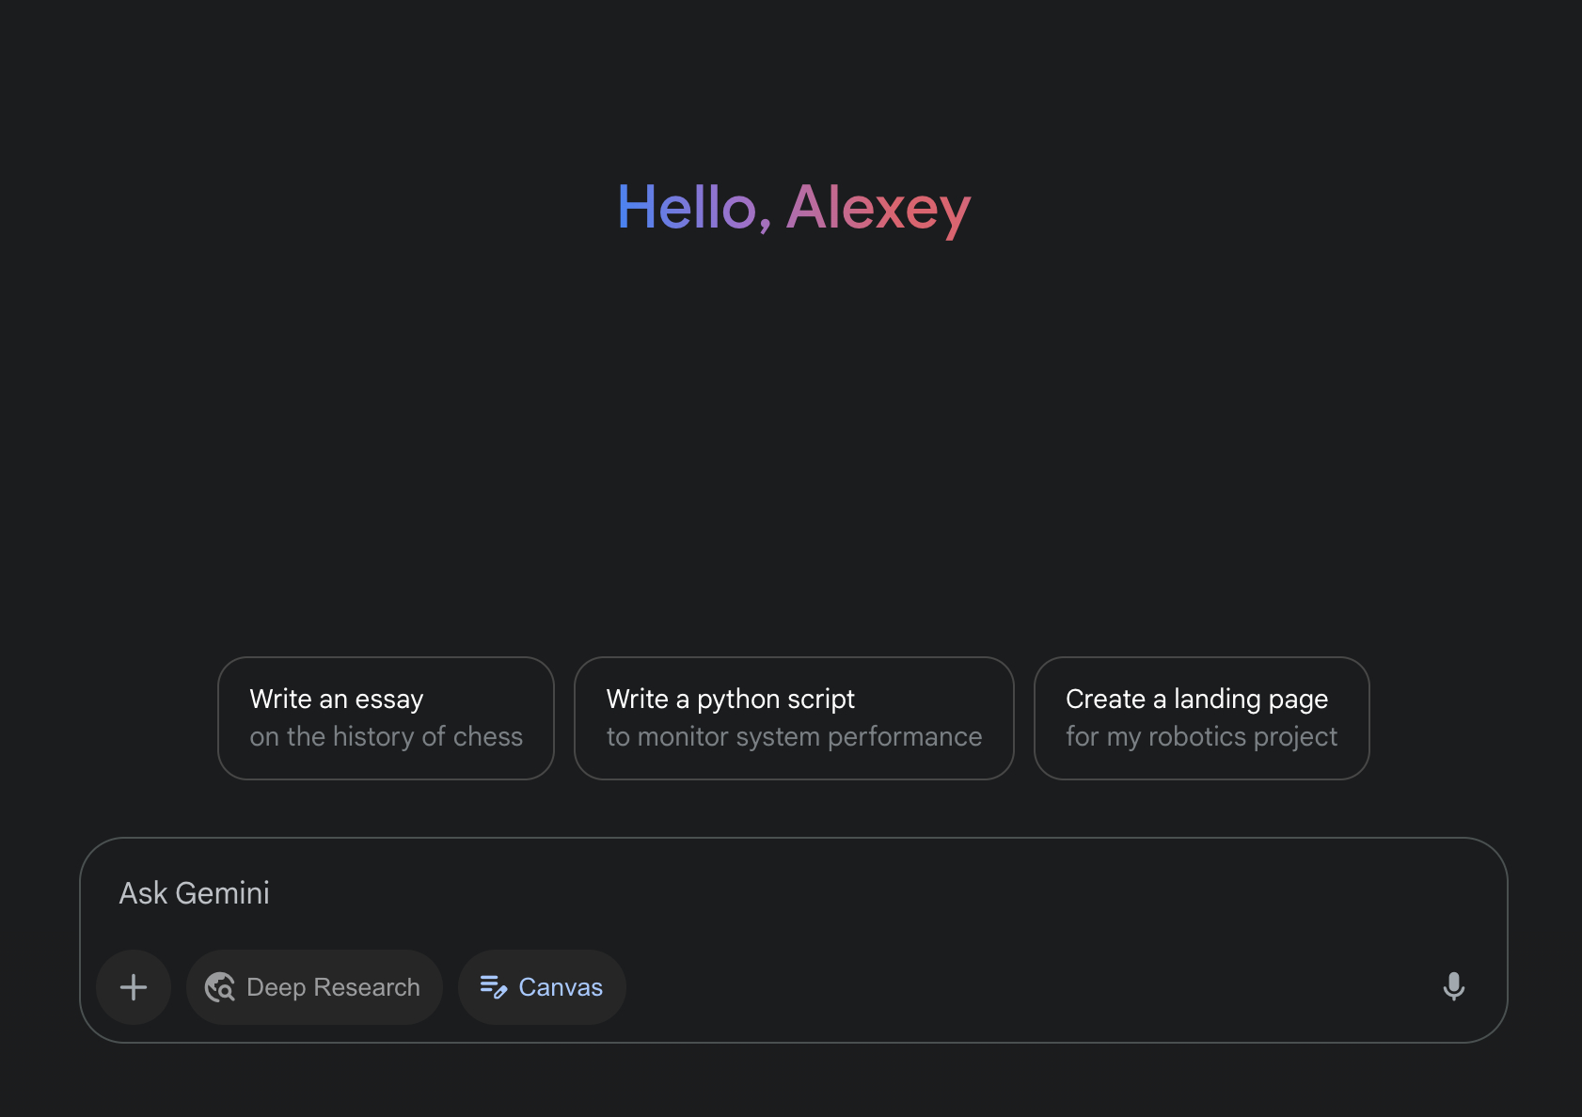This screenshot has width=1582, height=1117.
Task: Toggle the Canvas mode chip
Action: pyautogui.click(x=542, y=987)
